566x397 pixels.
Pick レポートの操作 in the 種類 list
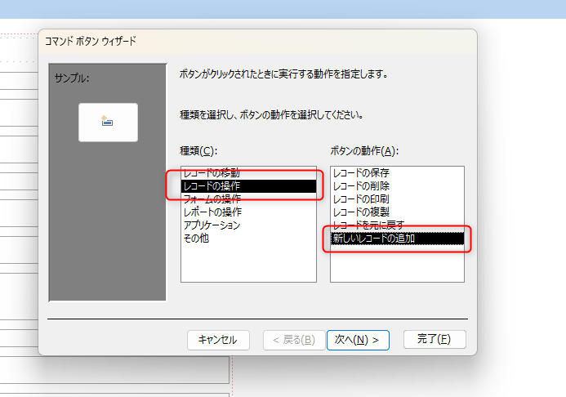tap(212, 212)
